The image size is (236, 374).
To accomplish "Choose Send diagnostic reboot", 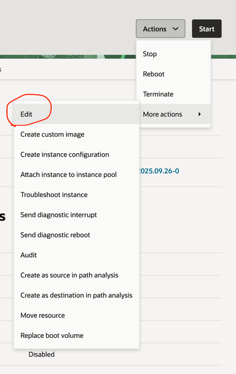I will tap(76, 235).
